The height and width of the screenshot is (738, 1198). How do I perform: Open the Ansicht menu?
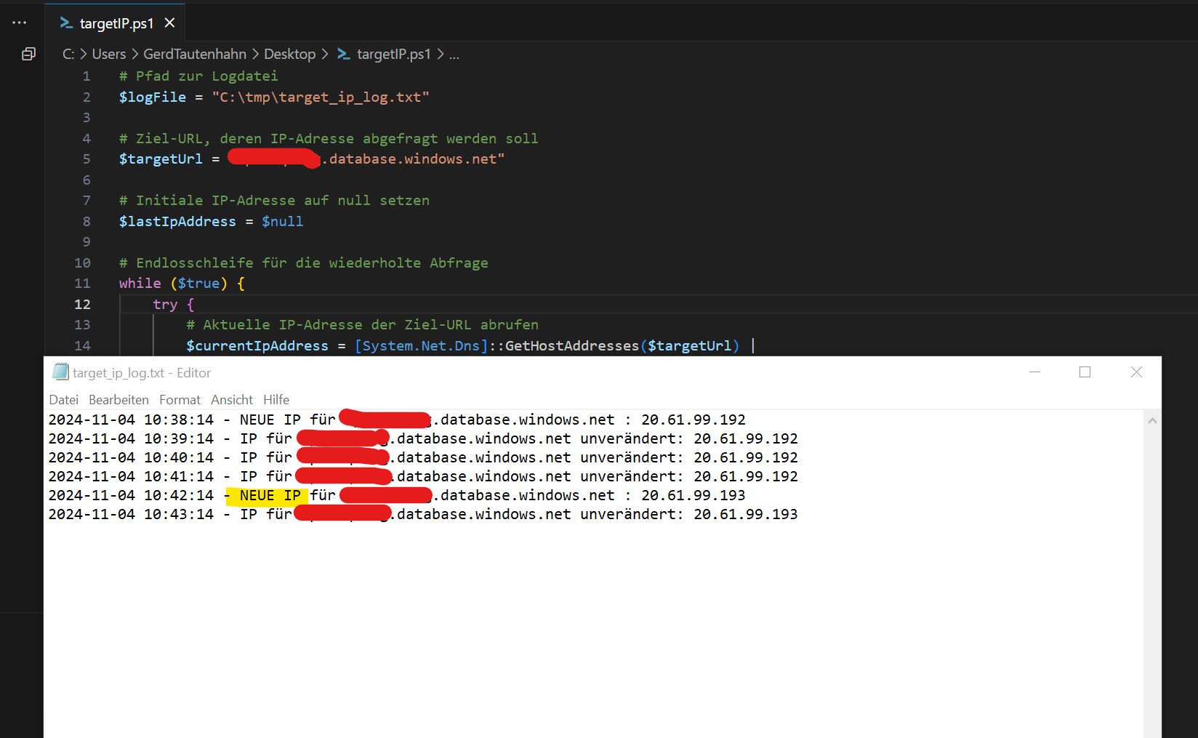[x=232, y=400]
